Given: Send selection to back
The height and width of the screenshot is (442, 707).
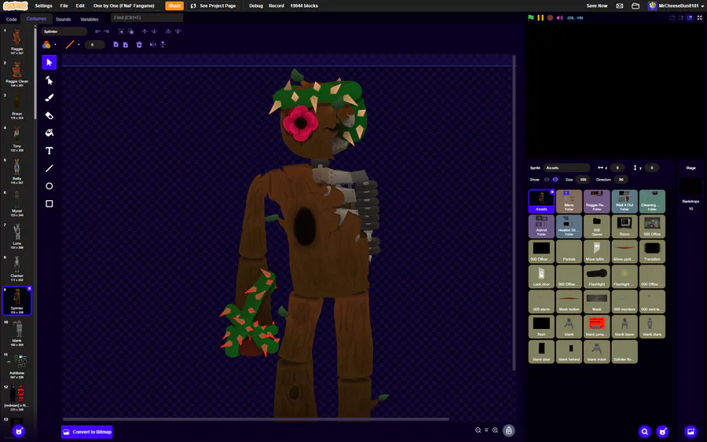Looking at the screenshot, I should [x=178, y=31].
